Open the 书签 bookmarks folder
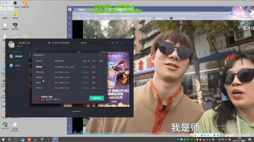This screenshot has width=254, height=142. pos(77,18)
